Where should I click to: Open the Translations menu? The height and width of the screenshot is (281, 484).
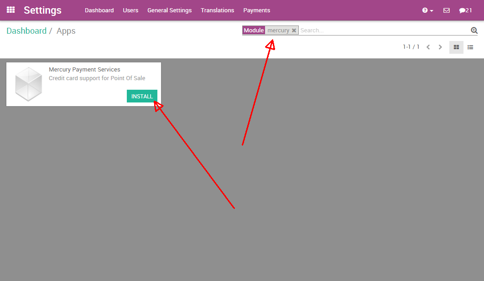(217, 10)
